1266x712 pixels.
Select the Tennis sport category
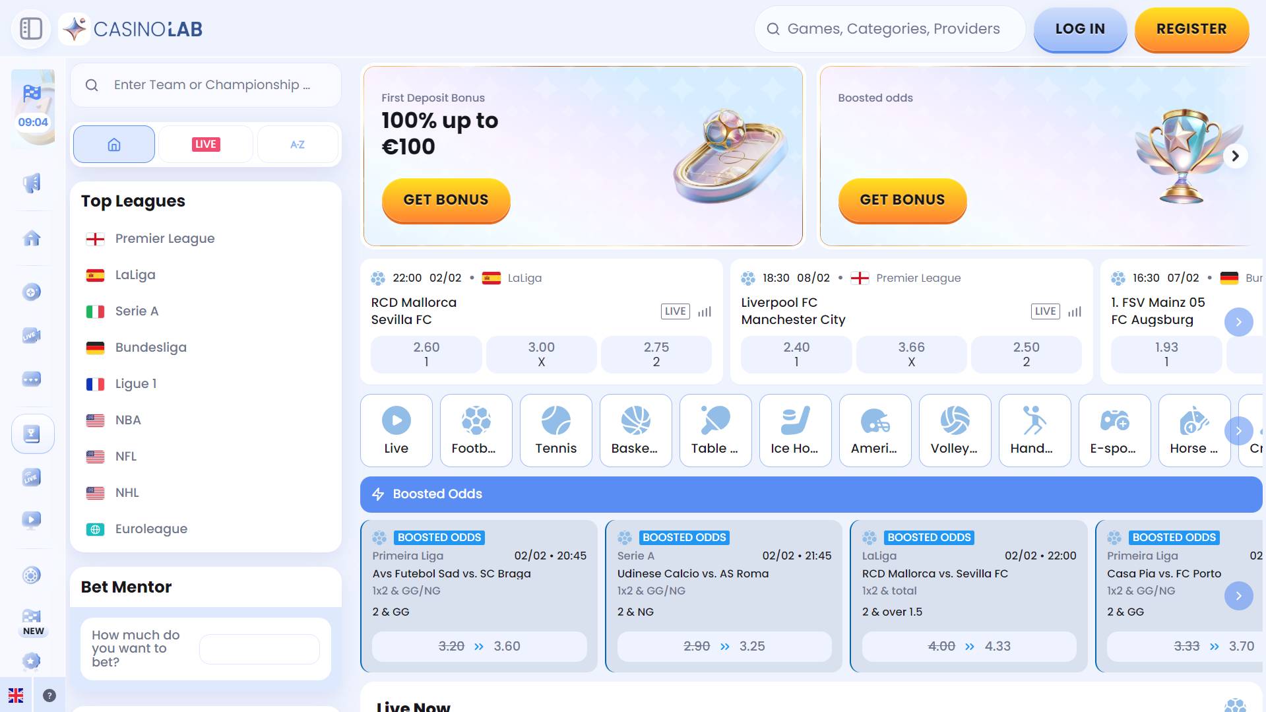pos(555,430)
